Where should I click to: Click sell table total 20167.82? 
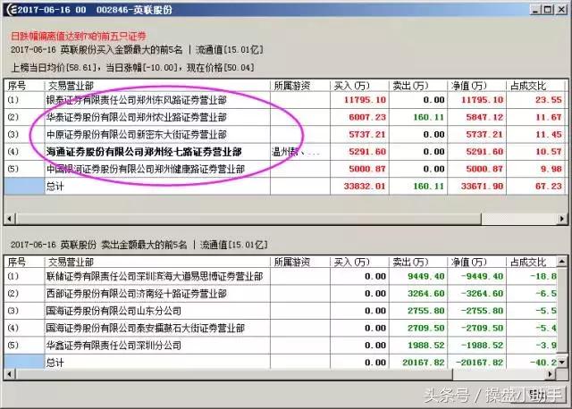(424, 363)
